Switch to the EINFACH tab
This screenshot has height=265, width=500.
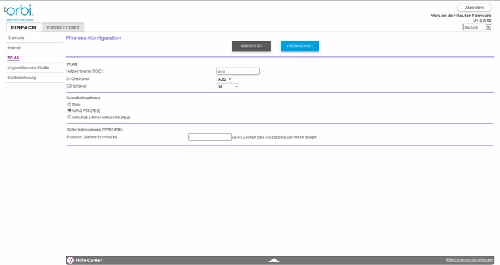[24, 27]
